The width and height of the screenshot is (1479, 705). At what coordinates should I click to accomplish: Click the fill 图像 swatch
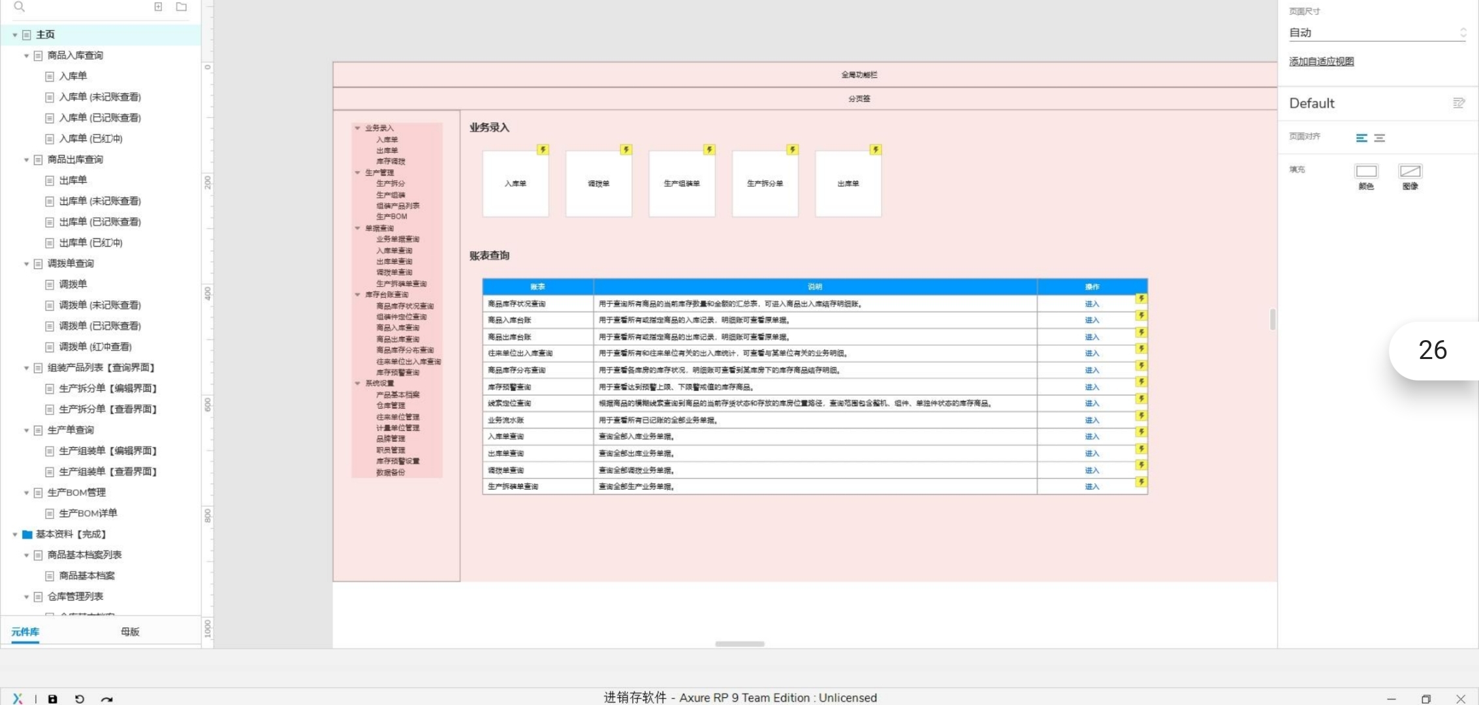coord(1410,171)
